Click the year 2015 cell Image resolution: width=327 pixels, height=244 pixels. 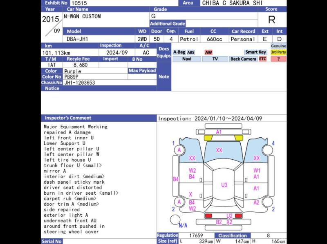point(51,19)
